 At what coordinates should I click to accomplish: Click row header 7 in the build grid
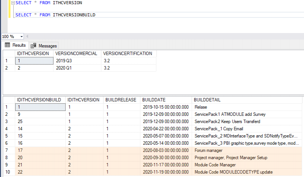[9, 150]
